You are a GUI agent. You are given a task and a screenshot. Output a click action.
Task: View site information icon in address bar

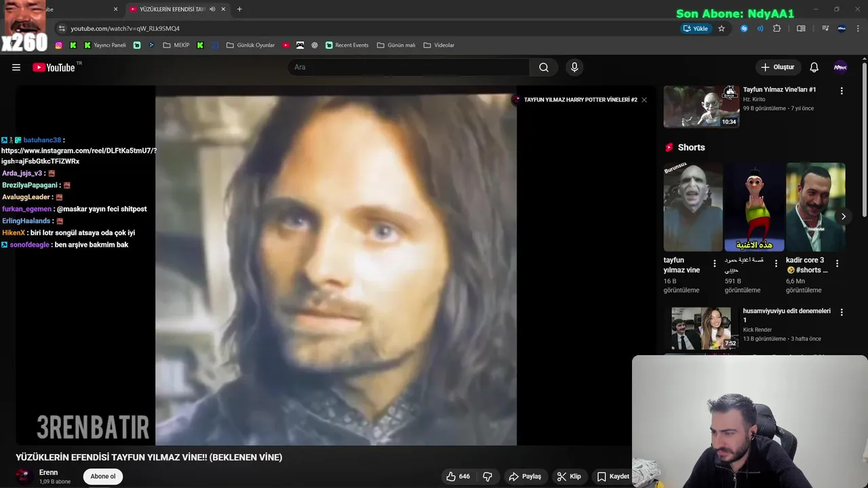pos(62,28)
